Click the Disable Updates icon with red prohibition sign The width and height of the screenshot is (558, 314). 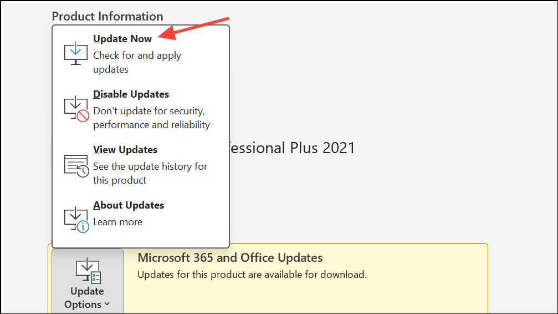coord(76,109)
